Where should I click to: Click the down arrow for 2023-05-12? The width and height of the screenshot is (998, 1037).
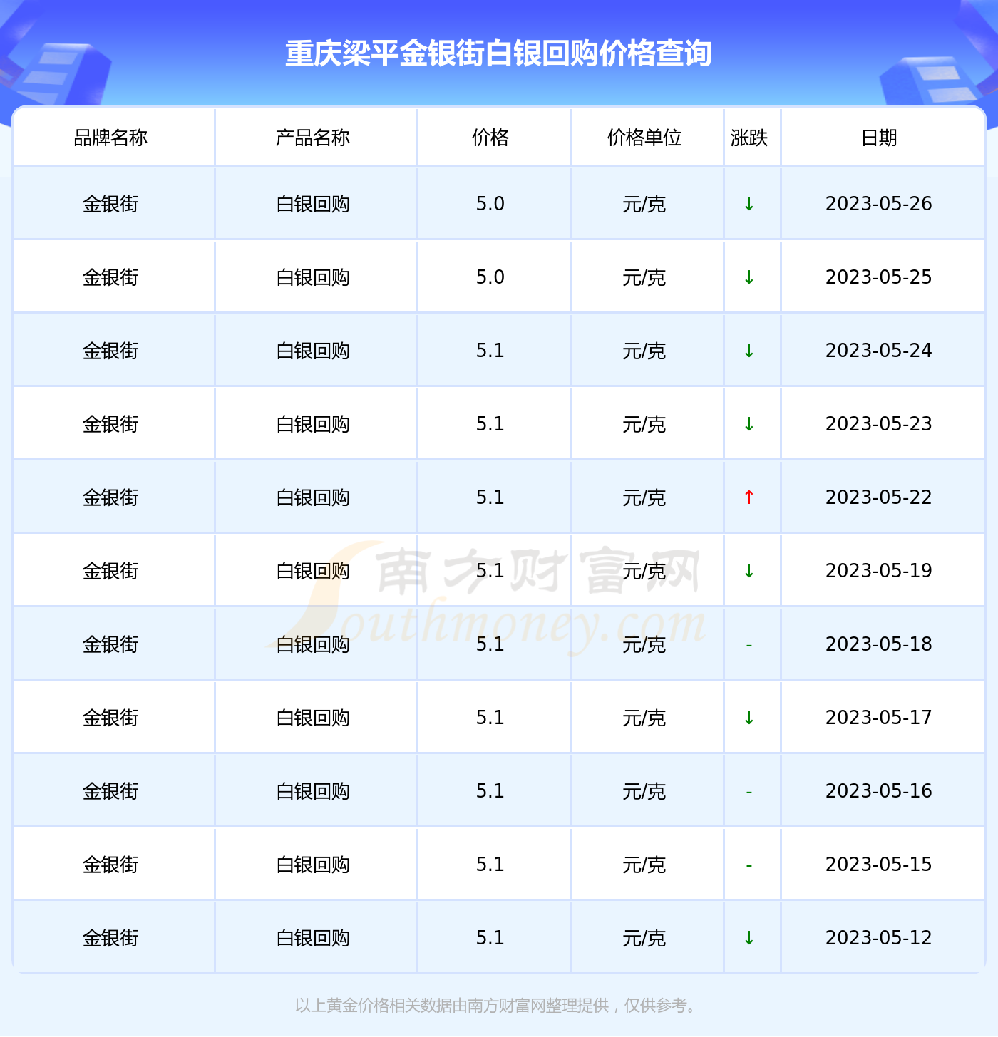pyautogui.click(x=749, y=938)
